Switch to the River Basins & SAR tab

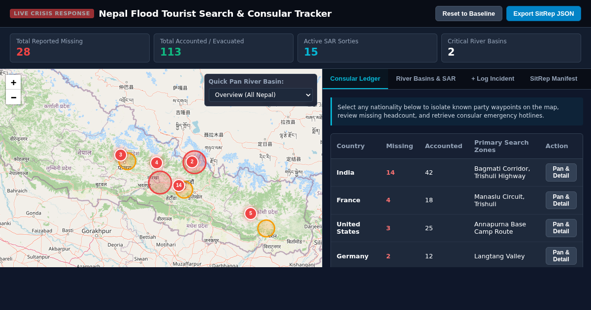pyautogui.click(x=426, y=79)
